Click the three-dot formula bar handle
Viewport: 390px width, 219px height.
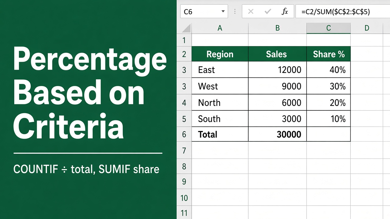pyautogui.click(x=235, y=12)
